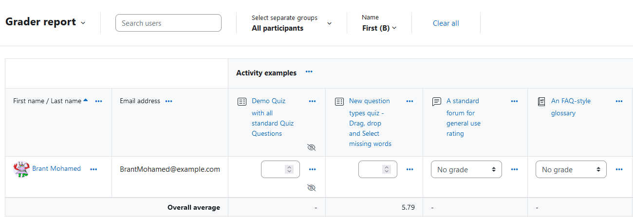Sort by First name using the arrow
This screenshot has height=217, width=633.
click(x=86, y=100)
